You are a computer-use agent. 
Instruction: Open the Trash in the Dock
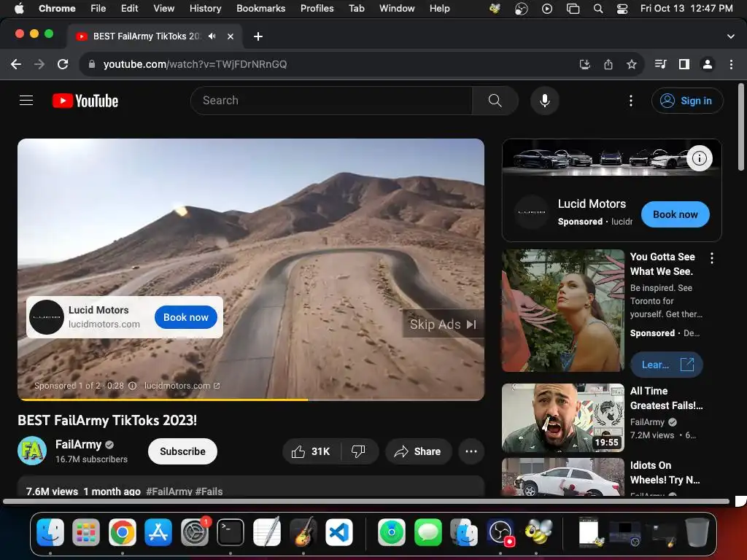click(697, 532)
